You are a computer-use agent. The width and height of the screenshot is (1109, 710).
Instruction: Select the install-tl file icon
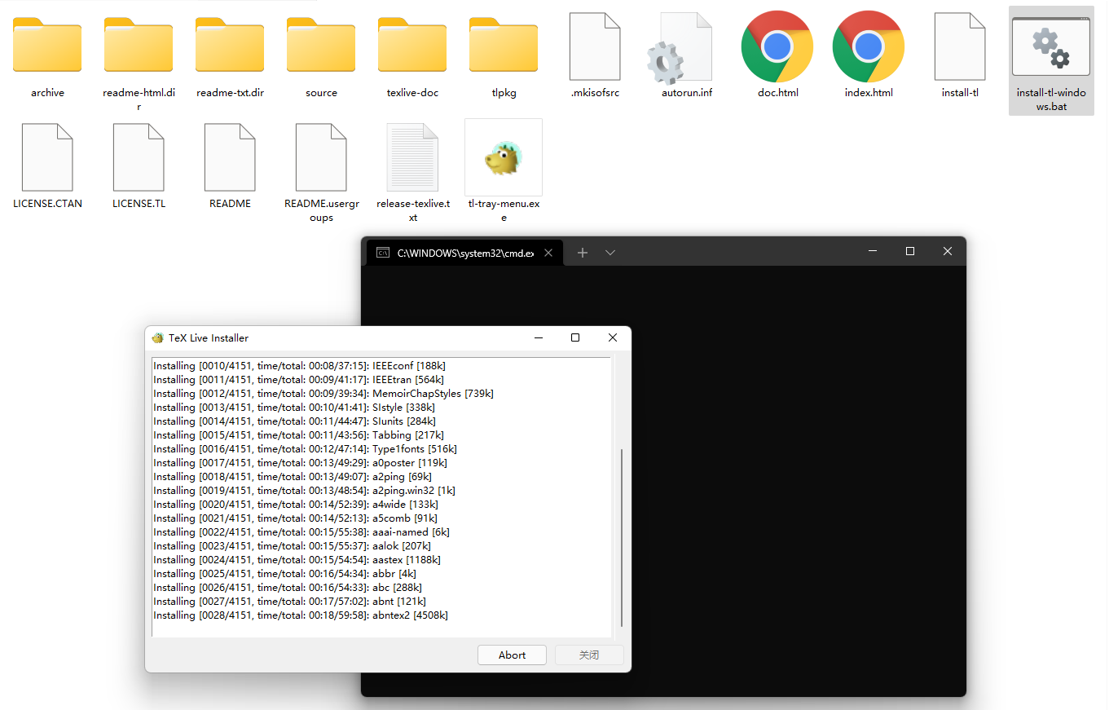pyautogui.click(x=960, y=46)
